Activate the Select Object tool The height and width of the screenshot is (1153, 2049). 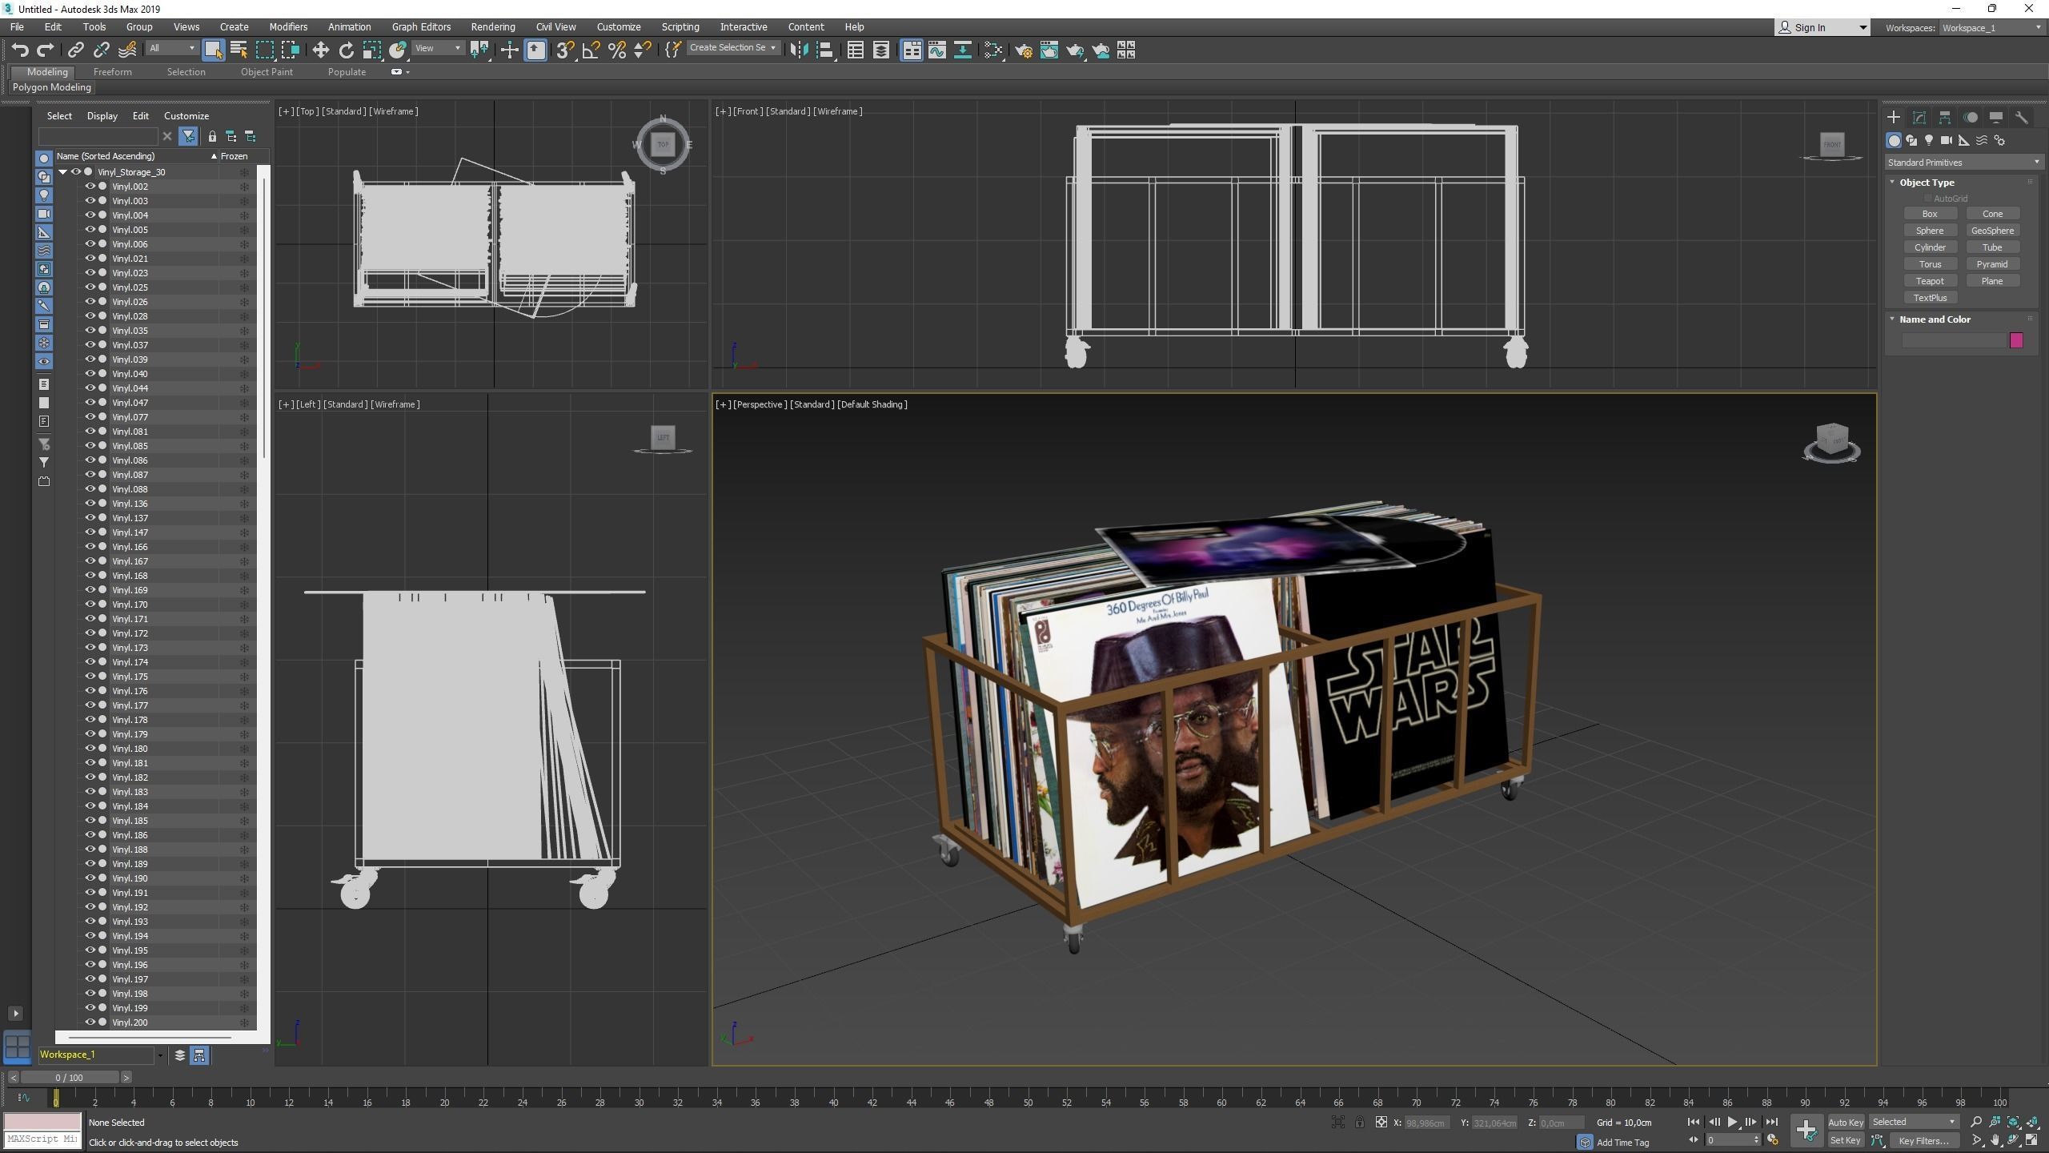click(x=213, y=50)
